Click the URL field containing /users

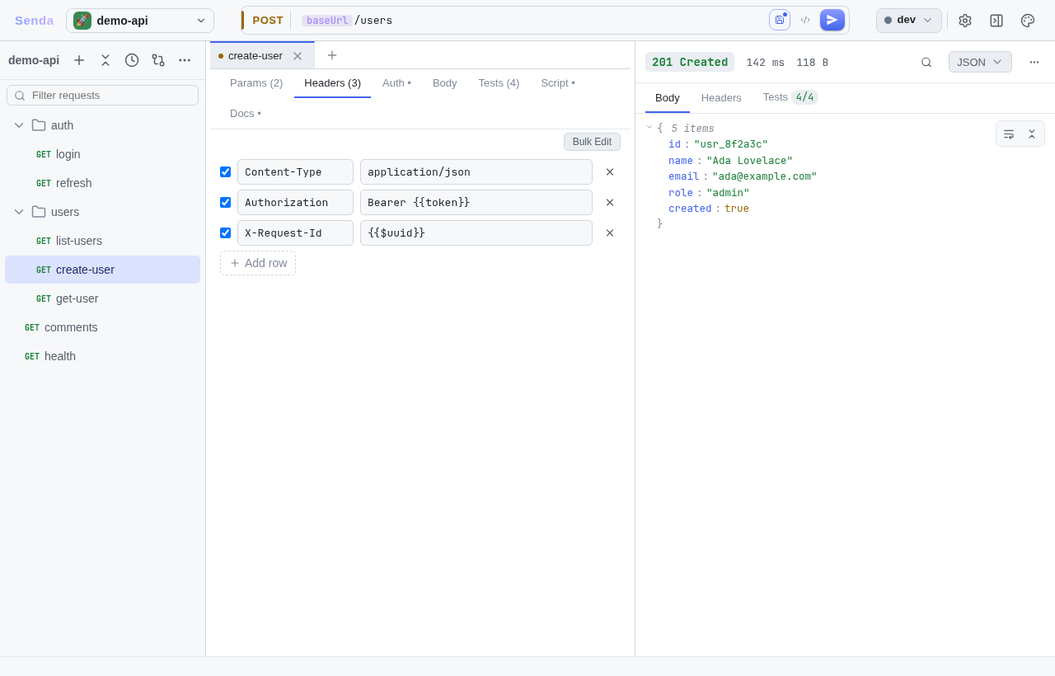point(530,21)
